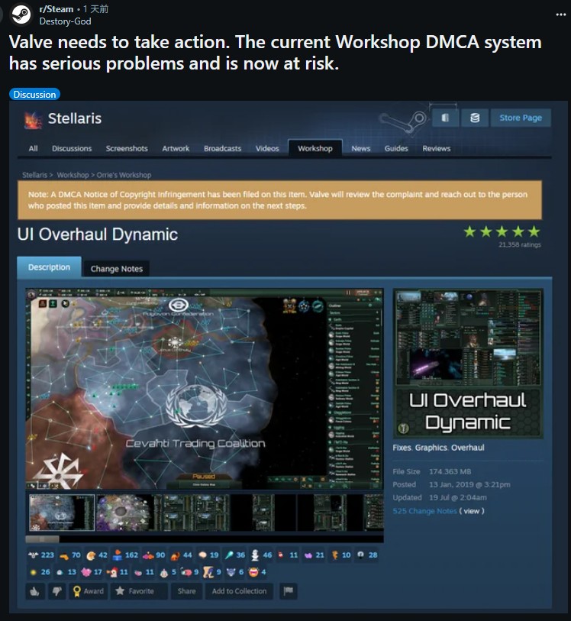Click the award icon showing 44
The height and width of the screenshot is (621, 571).
tap(175, 555)
